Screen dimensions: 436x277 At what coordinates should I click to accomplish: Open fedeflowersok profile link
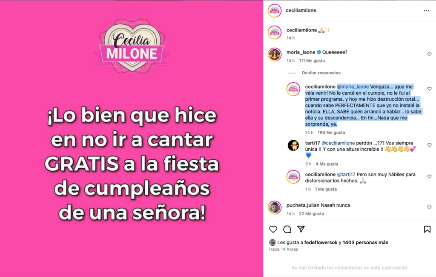click(x=321, y=243)
